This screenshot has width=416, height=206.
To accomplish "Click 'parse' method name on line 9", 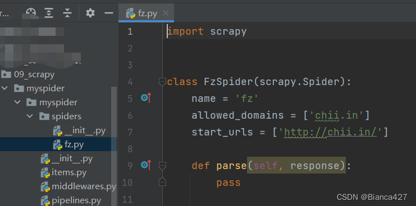I will [x=232, y=166].
